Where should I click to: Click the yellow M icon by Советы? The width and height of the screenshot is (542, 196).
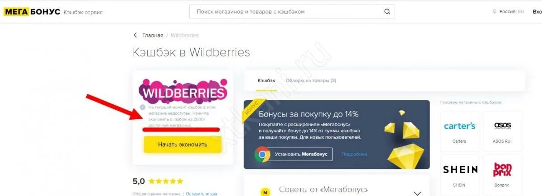(x=266, y=192)
